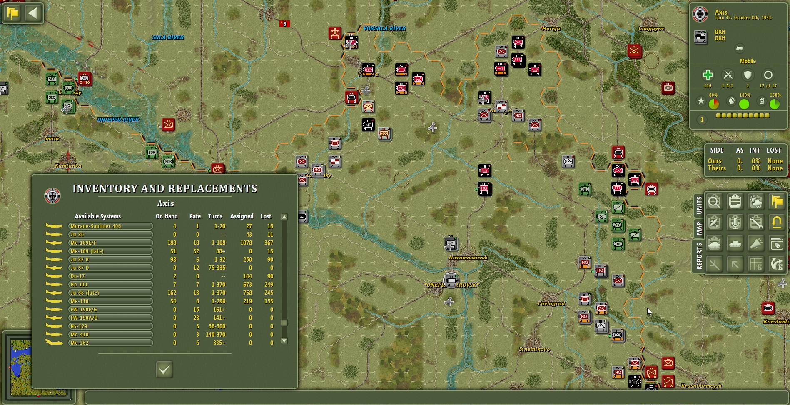790x405 pixels.
Task: Open the air report clipboard icon
Action: [x=714, y=223]
